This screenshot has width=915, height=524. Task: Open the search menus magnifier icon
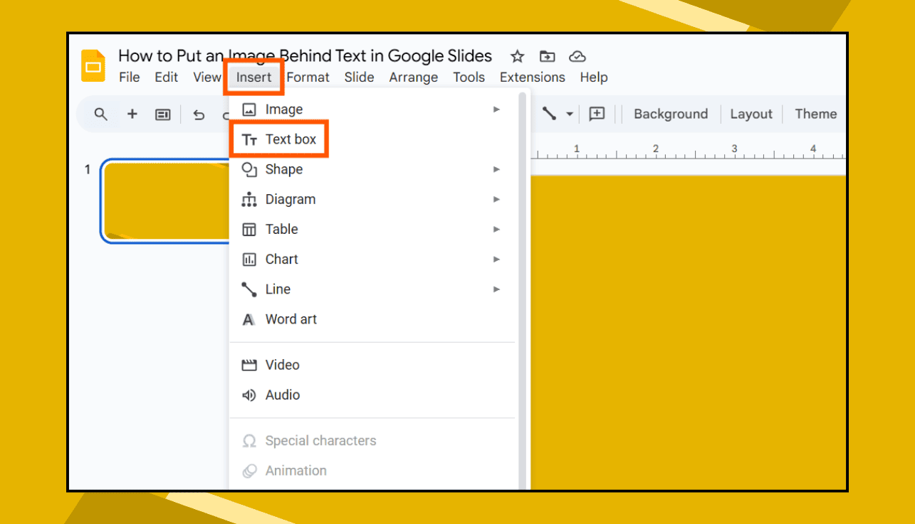[x=100, y=114]
